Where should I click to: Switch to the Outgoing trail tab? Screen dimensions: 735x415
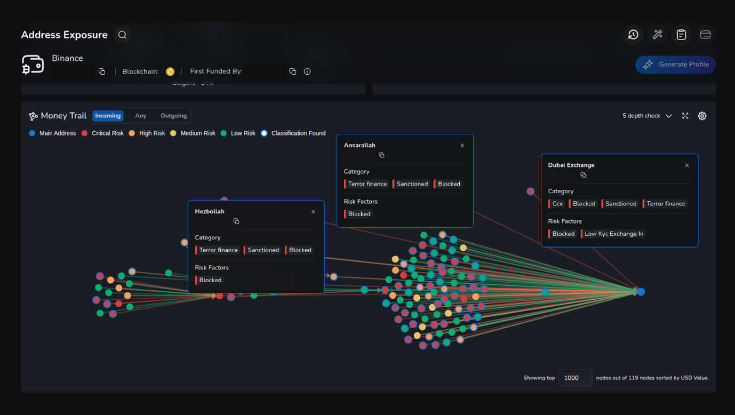click(173, 115)
